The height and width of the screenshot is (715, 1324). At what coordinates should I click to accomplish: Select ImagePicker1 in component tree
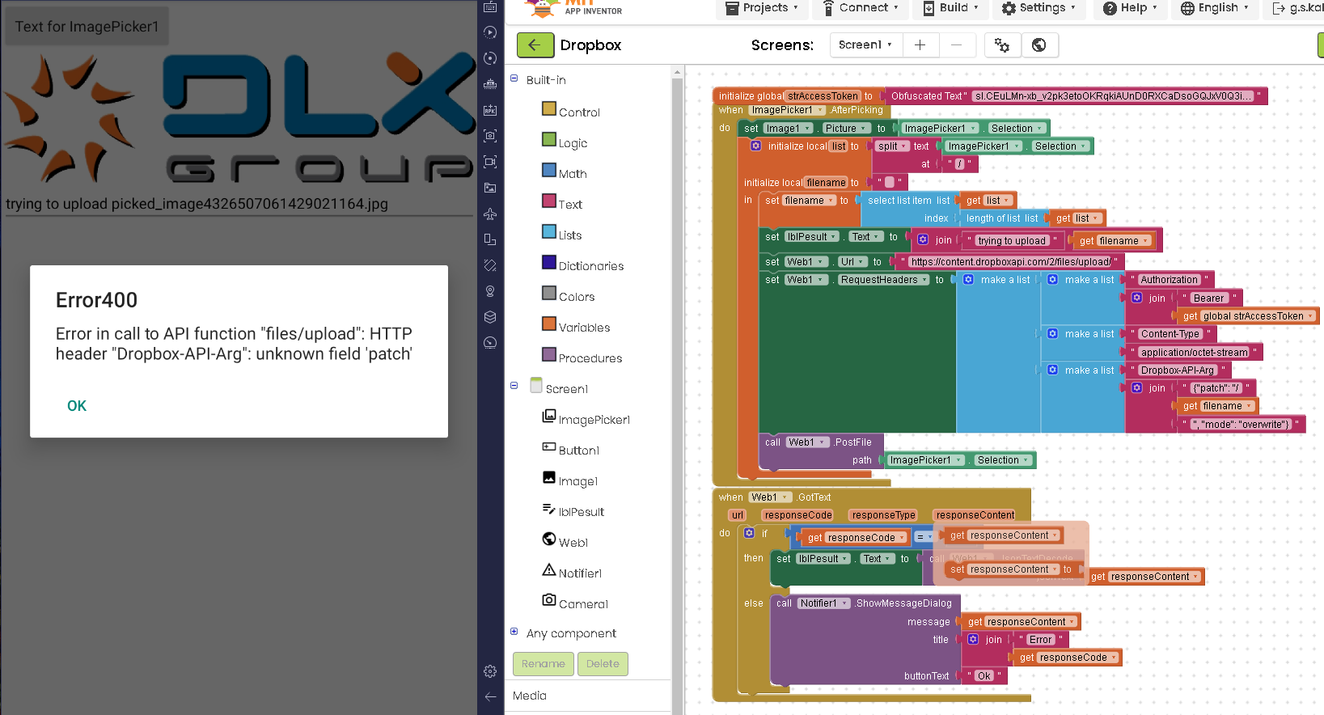(593, 420)
